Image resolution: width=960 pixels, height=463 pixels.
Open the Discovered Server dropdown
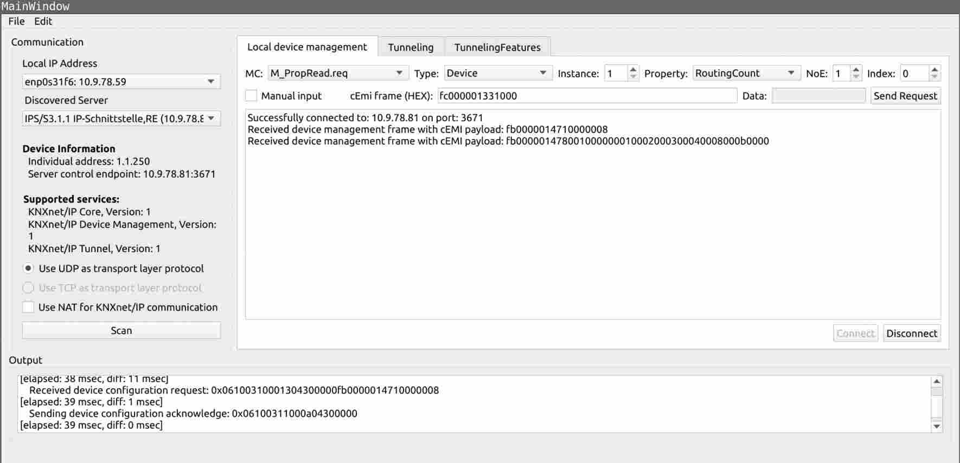(x=121, y=119)
